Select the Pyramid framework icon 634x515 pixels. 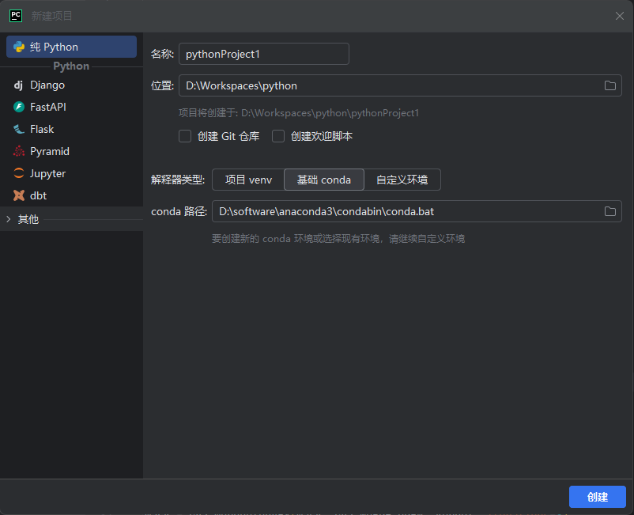point(19,151)
